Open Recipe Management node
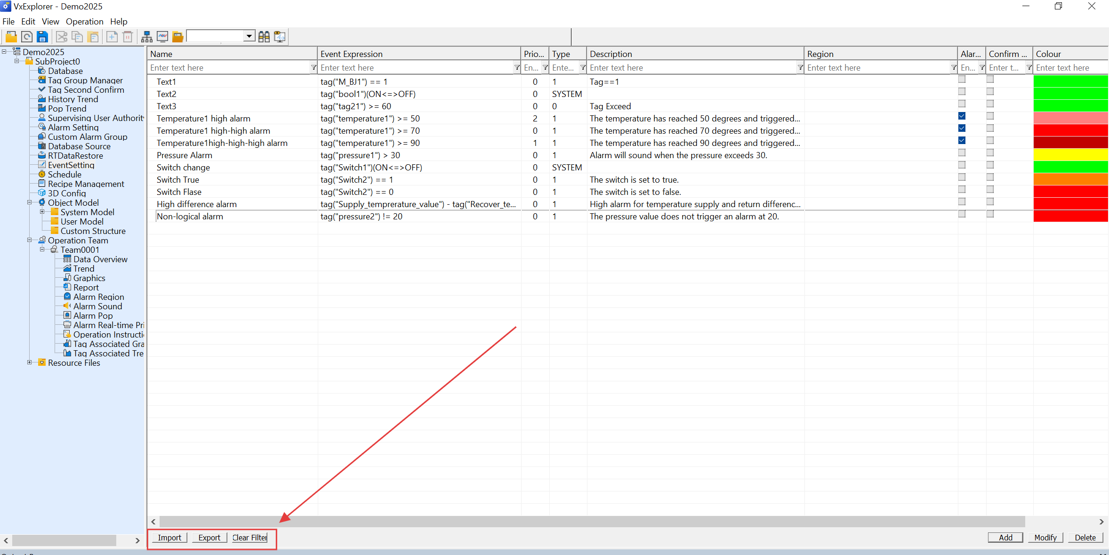Screen dimensions: 1109x555 point(86,184)
